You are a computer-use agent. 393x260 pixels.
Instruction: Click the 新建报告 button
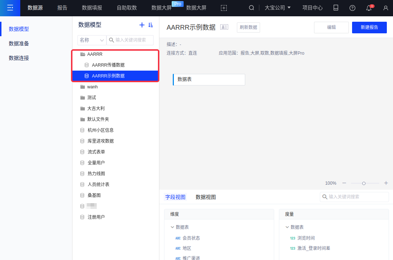coord(369,28)
